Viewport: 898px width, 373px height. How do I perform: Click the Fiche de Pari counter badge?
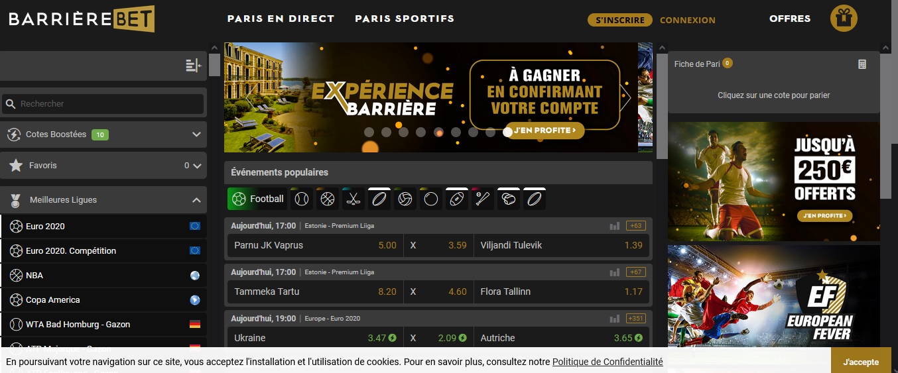728,63
